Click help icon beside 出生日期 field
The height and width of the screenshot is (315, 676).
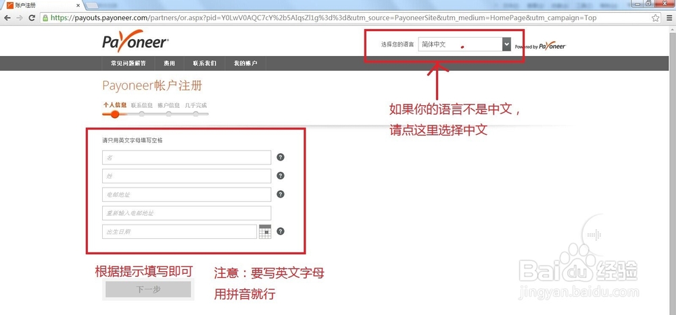coord(281,231)
